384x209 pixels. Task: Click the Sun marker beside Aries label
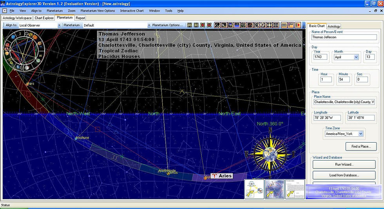click(205, 178)
